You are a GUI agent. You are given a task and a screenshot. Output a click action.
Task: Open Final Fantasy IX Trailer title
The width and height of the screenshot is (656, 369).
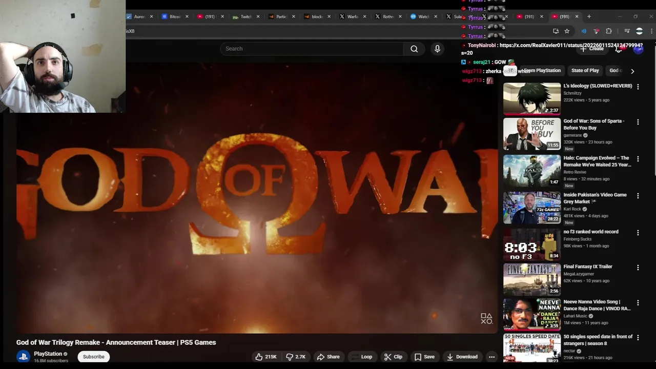coord(588,266)
